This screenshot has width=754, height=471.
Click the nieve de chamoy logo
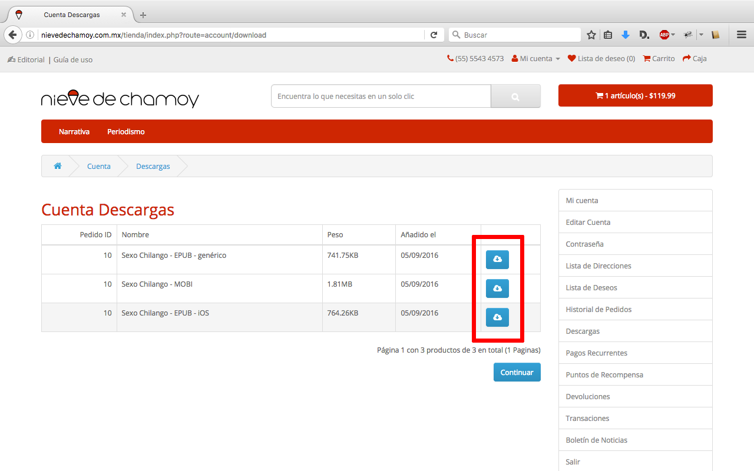tap(120, 98)
